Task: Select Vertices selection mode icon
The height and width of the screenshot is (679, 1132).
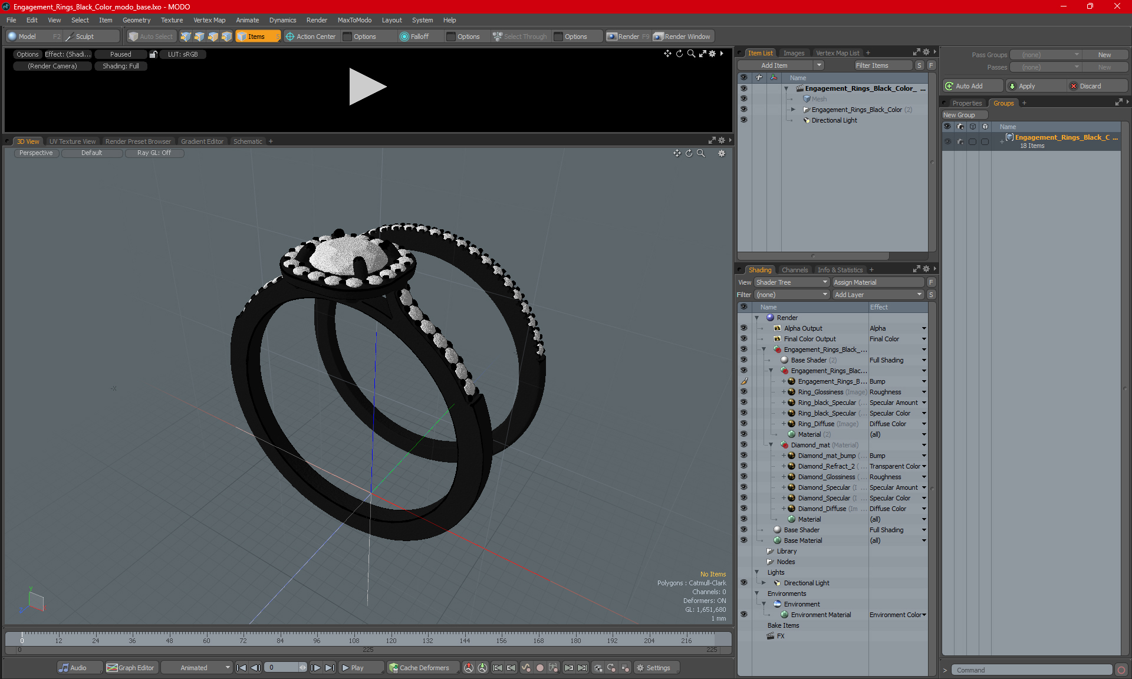Action: (x=186, y=37)
